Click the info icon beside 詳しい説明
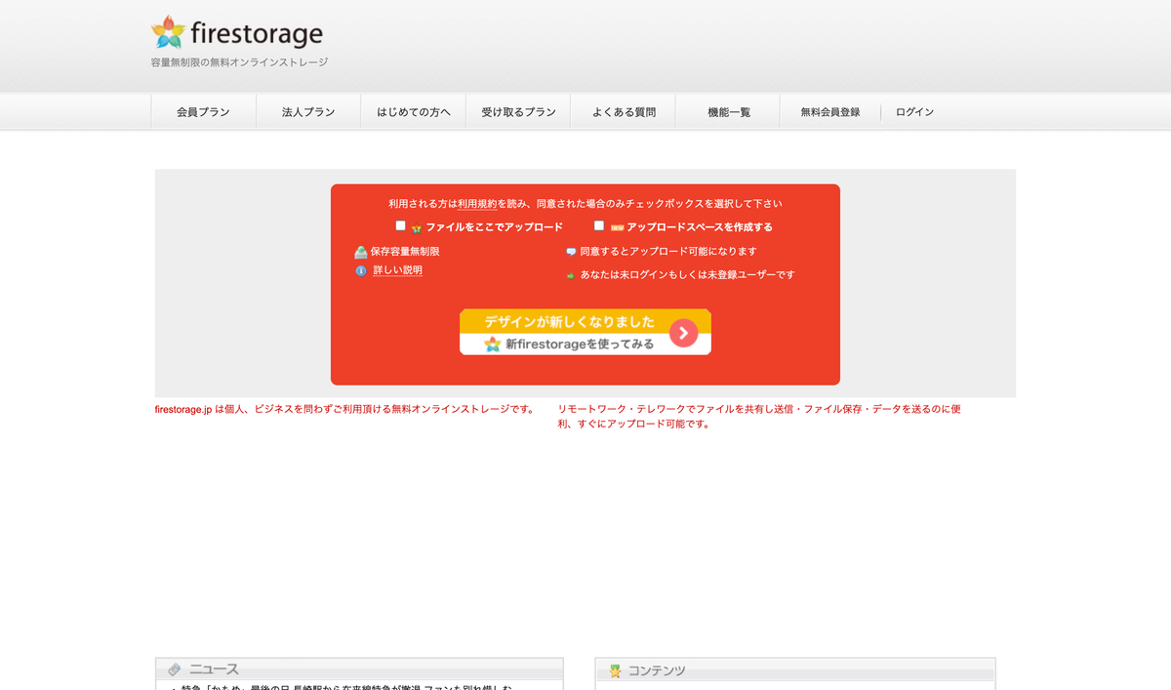This screenshot has height=690, width=1171. [x=361, y=271]
